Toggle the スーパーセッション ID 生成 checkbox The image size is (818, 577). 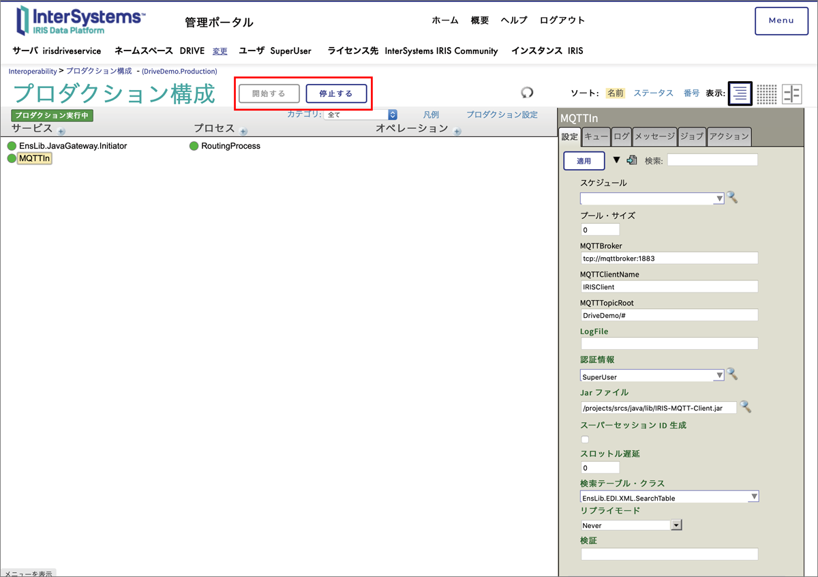[585, 439]
